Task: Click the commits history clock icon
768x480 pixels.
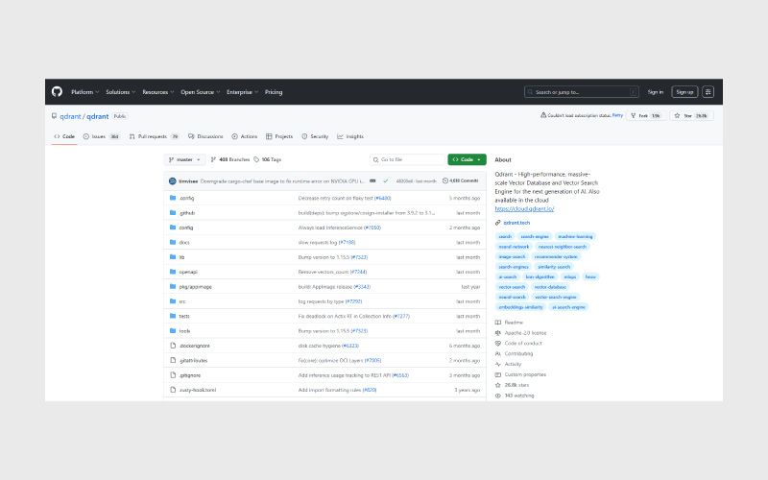Action: 446,180
